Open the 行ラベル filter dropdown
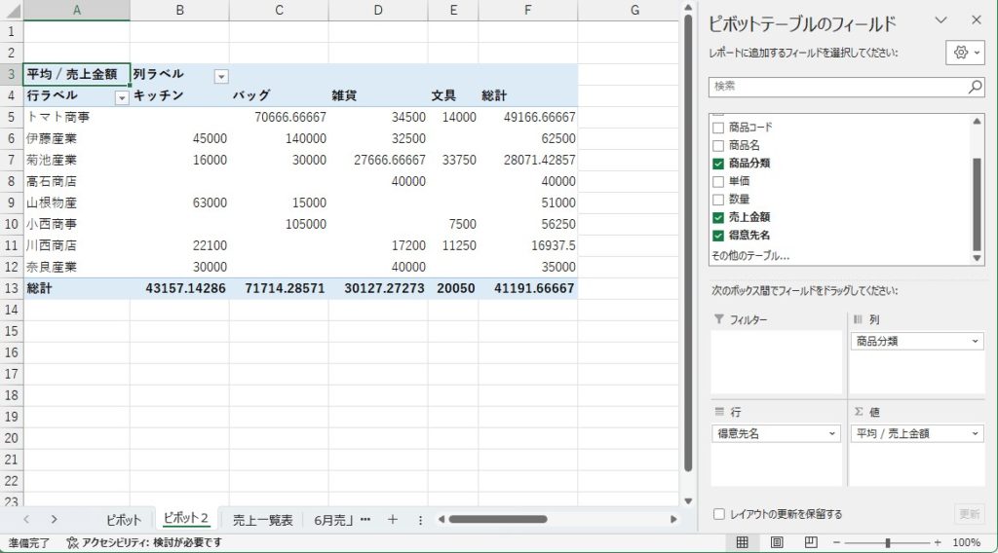The image size is (998, 553). (122, 96)
